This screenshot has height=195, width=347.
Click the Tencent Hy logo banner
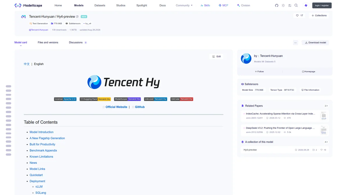[123, 82]
